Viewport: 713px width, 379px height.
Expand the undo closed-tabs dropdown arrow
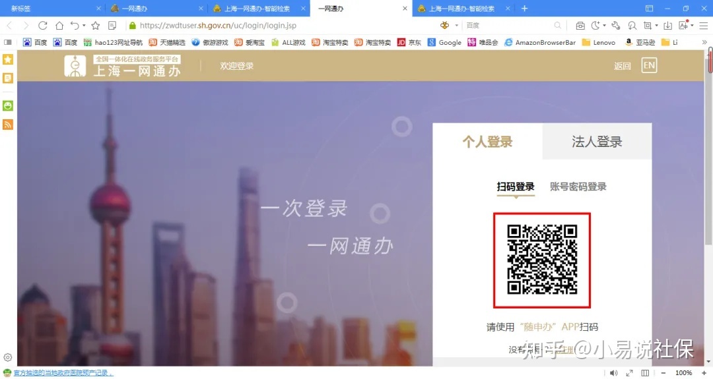[84, 26]
